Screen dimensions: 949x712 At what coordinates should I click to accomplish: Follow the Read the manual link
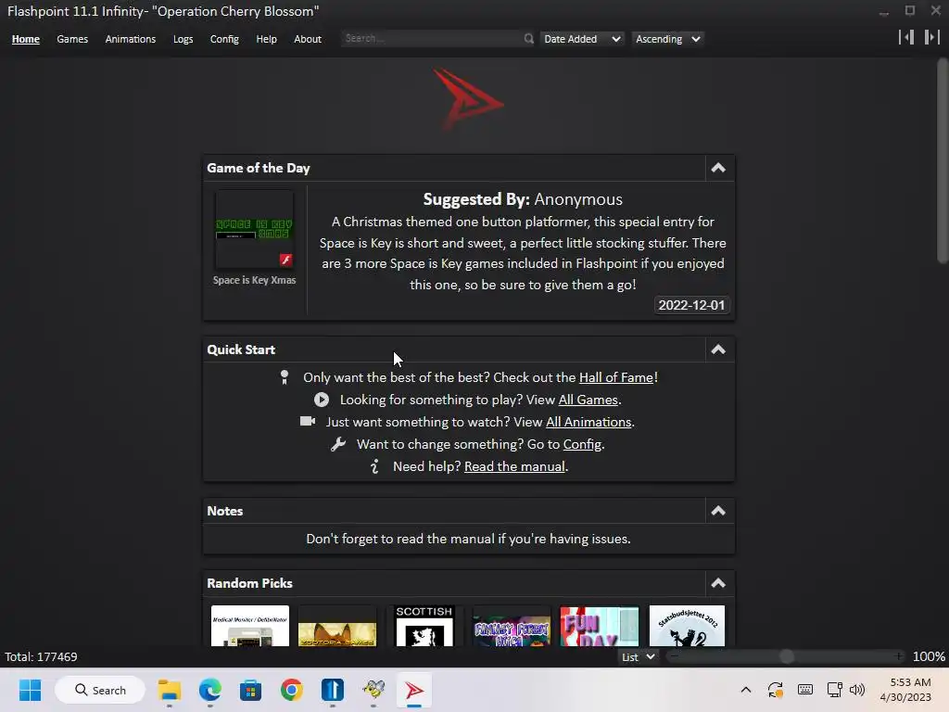(514, 466)
